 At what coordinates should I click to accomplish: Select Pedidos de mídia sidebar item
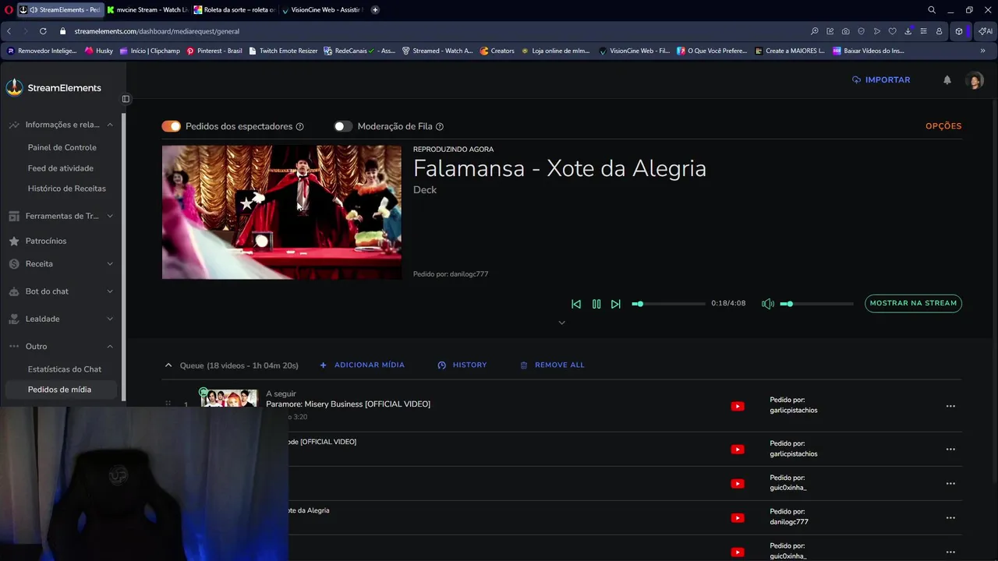(59, 390)
